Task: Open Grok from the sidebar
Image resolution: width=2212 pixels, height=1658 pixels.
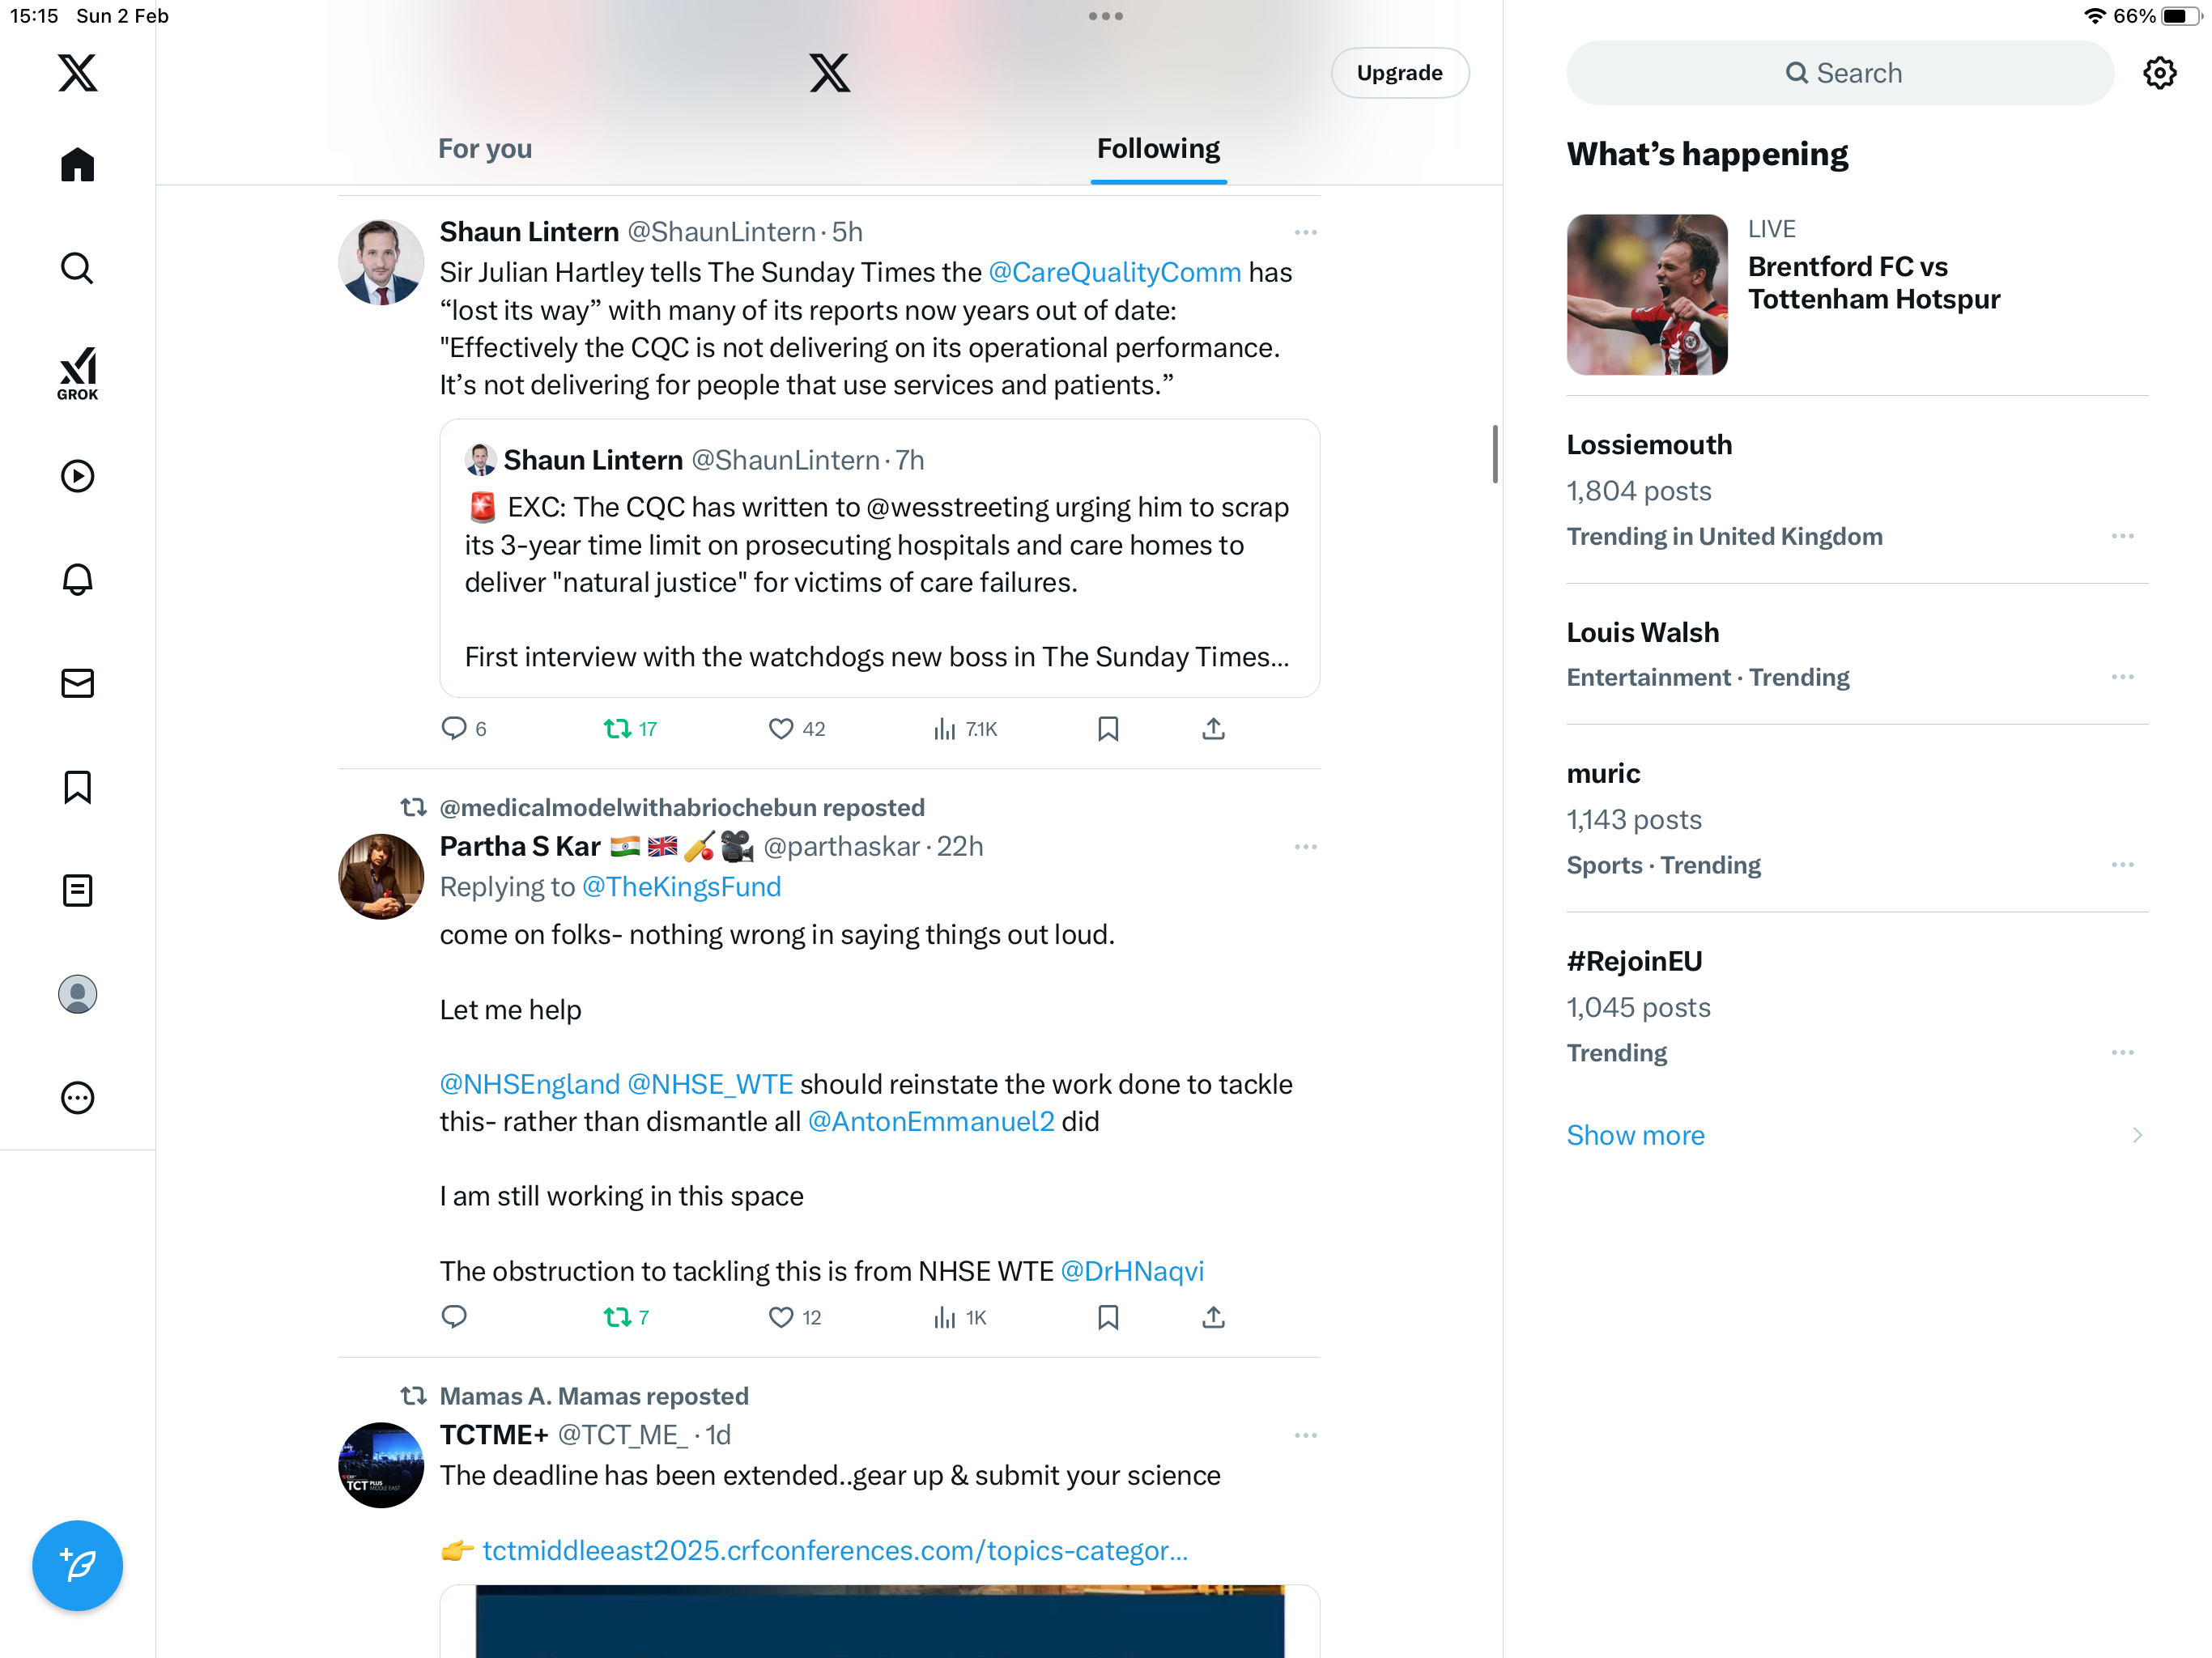Action: tap(77, 373)
